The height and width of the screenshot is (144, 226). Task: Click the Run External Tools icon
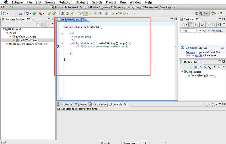point(40,13)
